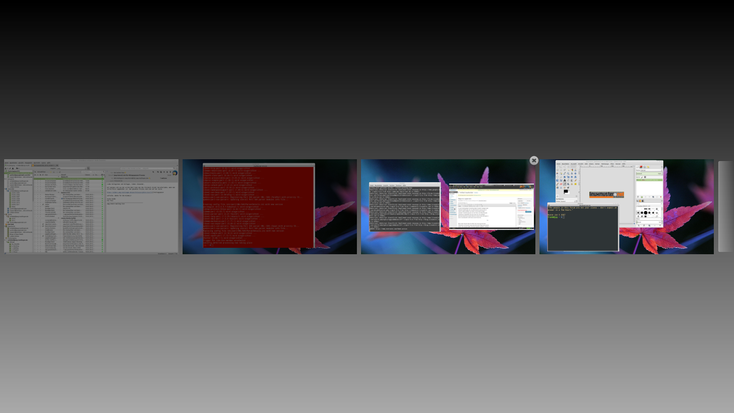
Task: Click the add-workspace strip at the right edge
Action: tap(726, 206)
